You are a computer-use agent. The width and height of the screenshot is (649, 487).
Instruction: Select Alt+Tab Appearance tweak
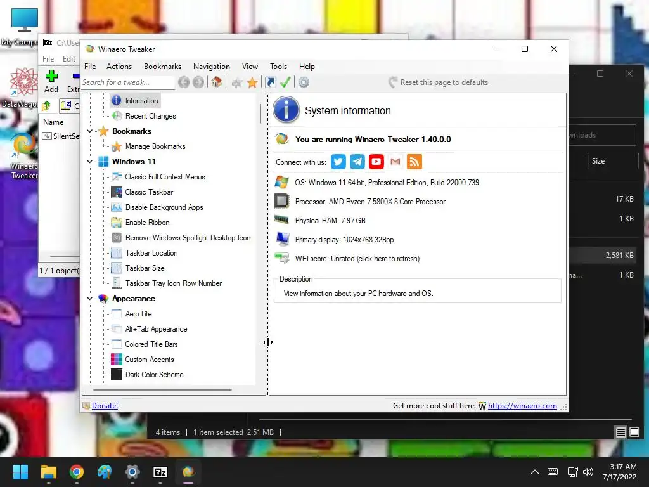(157, 329)
